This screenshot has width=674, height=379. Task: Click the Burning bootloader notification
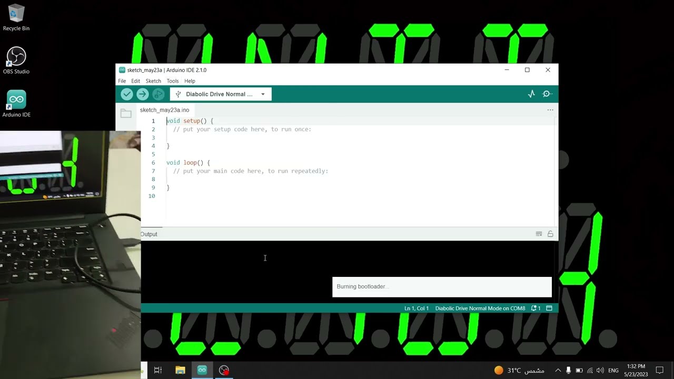click(x=442, y=287)
